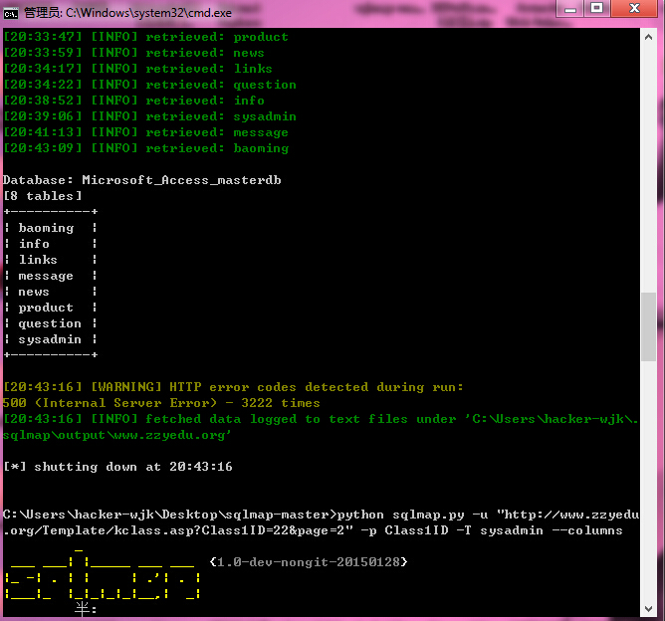Click the scrollbar up arrow
This screenshot has width=665, height=621.
[x=648, y=37]
